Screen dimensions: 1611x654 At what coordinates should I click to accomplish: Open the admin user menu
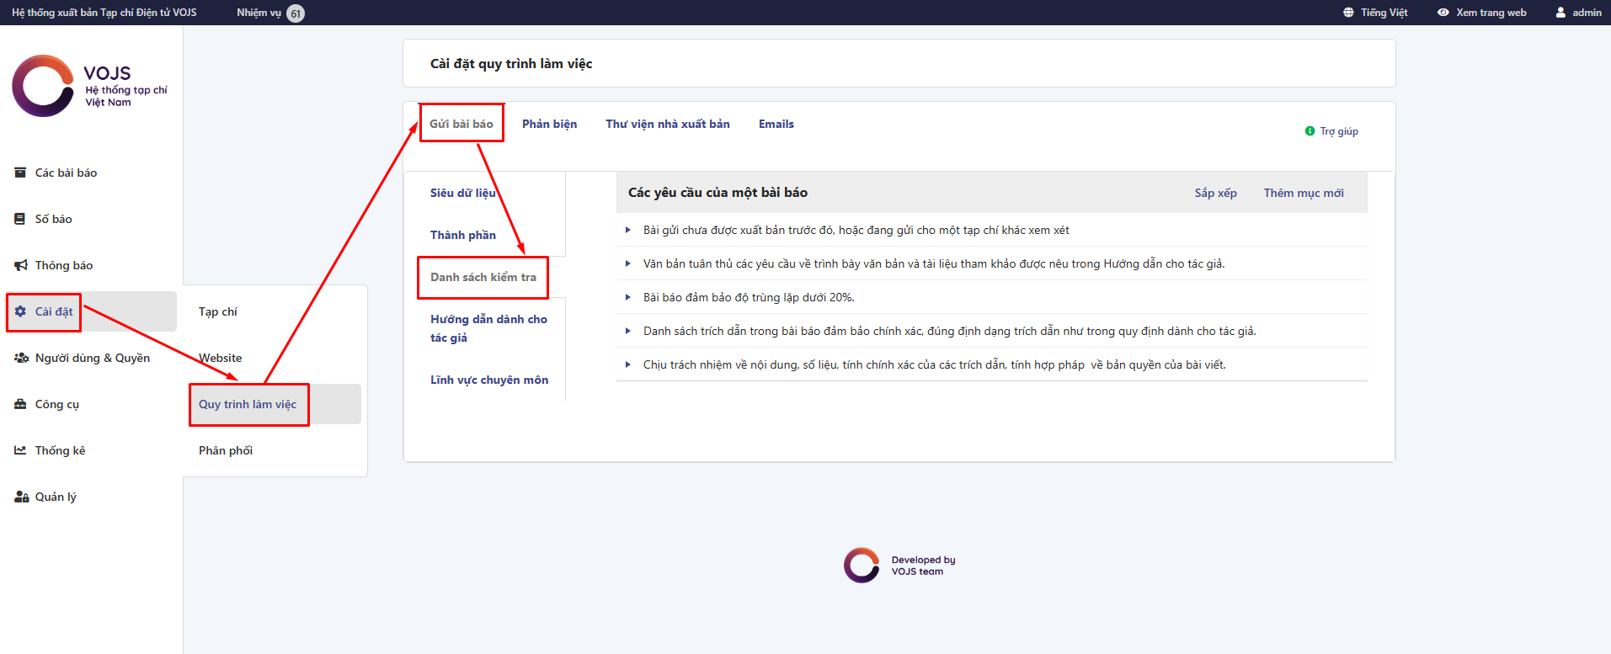point(1578,13)
